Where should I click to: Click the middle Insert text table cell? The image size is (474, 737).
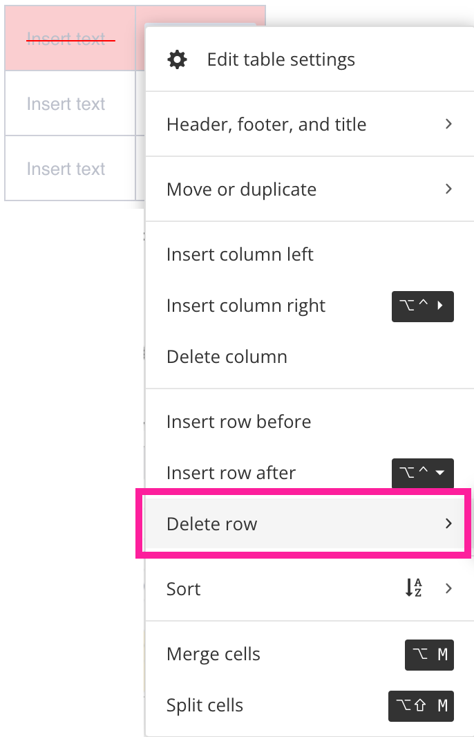click(66, 104)
